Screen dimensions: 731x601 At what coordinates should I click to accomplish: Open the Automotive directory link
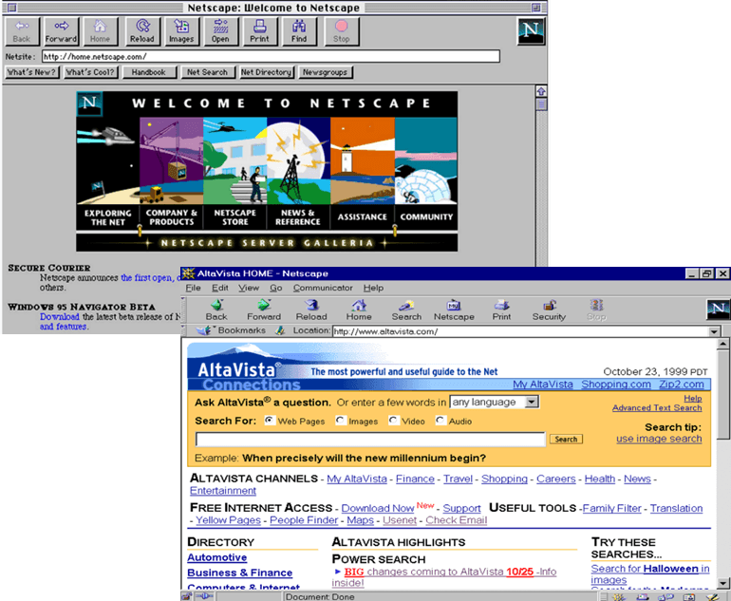(216, 557)
